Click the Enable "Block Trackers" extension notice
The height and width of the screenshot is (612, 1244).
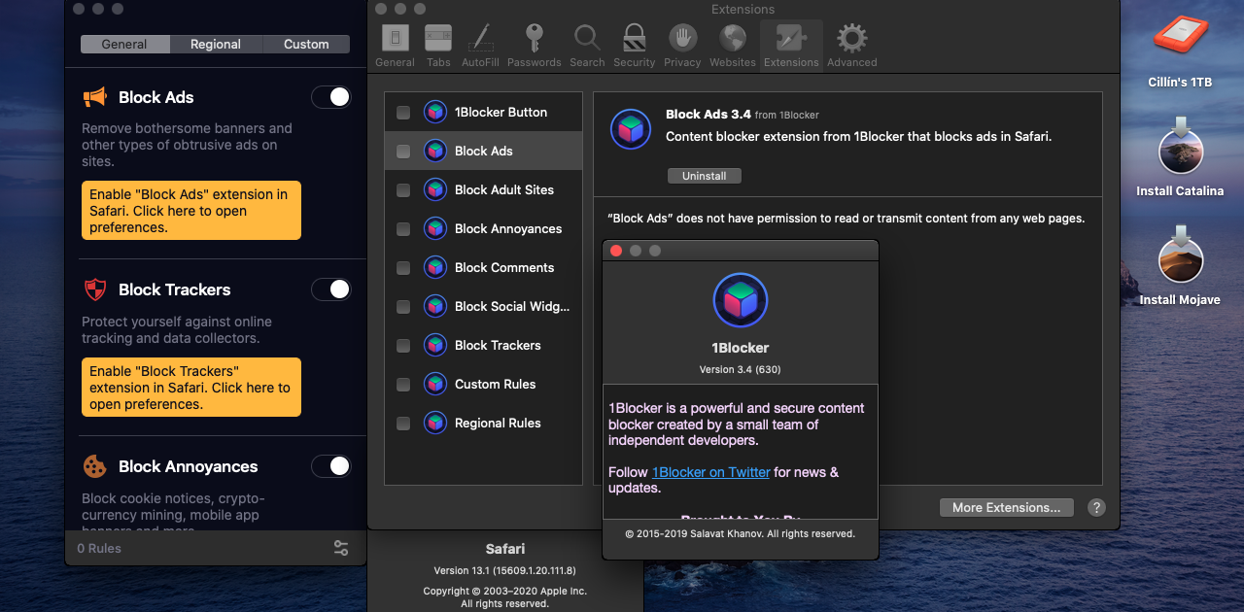191,388
